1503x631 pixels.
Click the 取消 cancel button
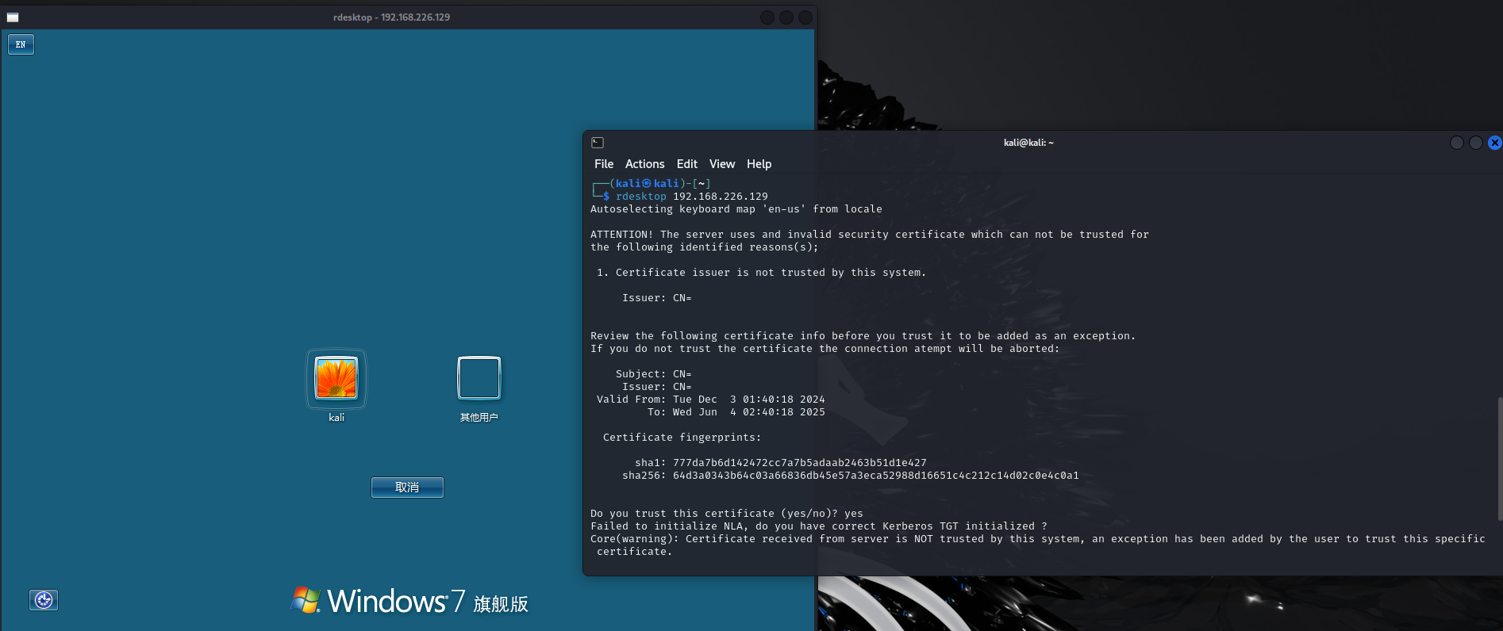(407, 488)
